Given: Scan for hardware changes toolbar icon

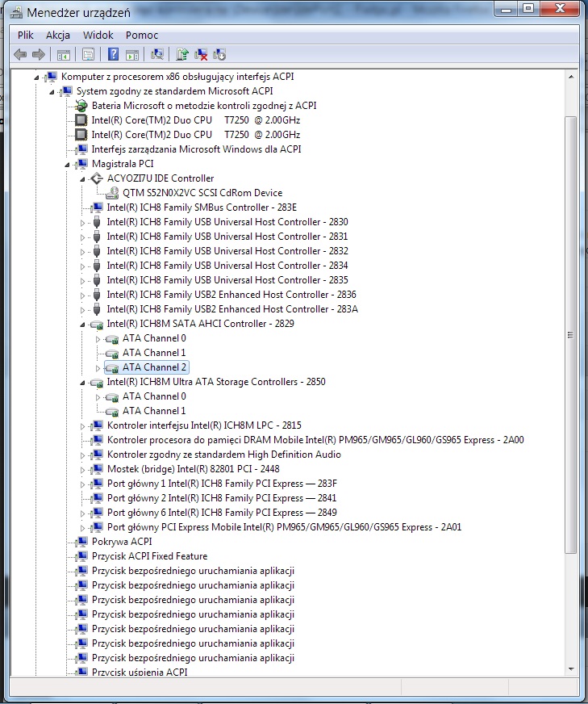Looking at the screenshot, I should pos(157,55).
